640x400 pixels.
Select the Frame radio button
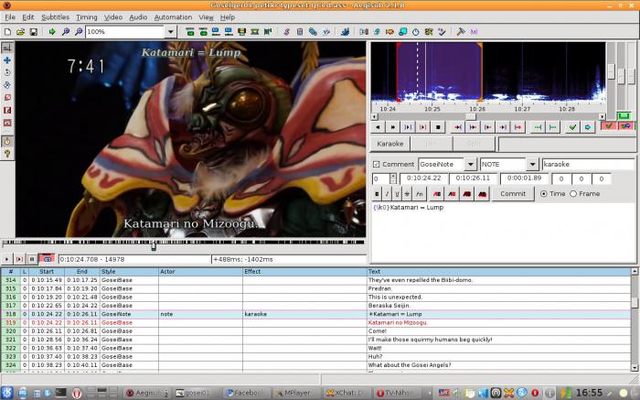(x=573, y=194)
